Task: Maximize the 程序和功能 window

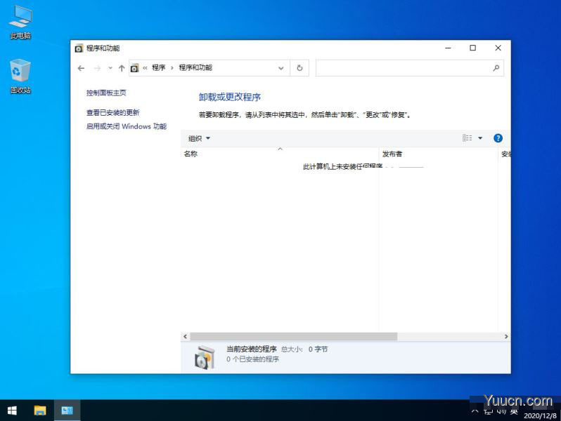Action: point(472,48)
